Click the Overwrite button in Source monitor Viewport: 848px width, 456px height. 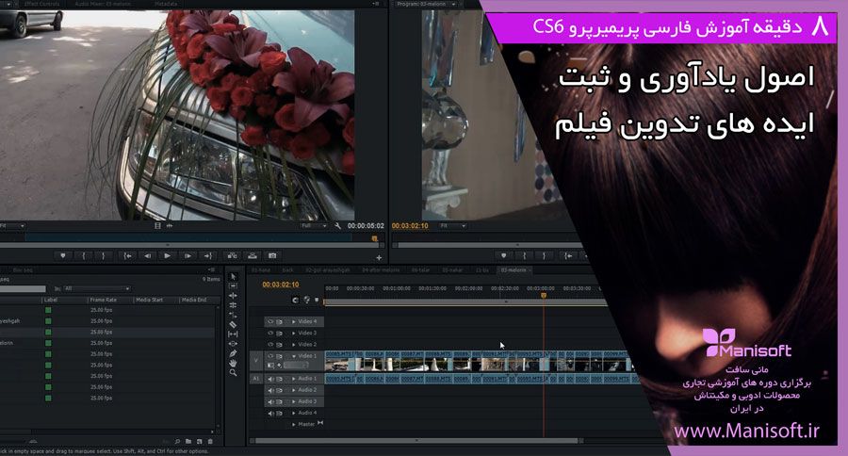tap(252, 256)
